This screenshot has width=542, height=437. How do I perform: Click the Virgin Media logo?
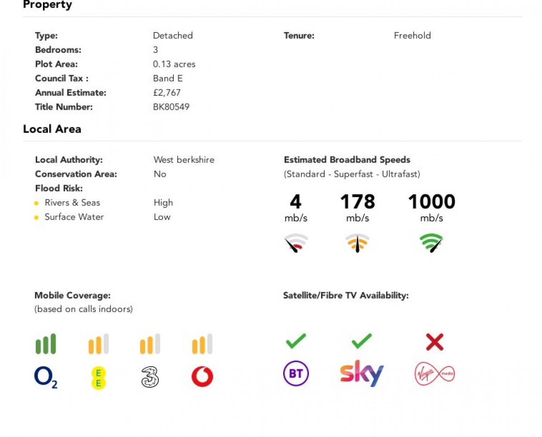point(435,374)
